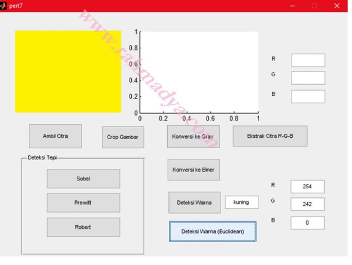Click the empty white plot axes

point(199,72)
